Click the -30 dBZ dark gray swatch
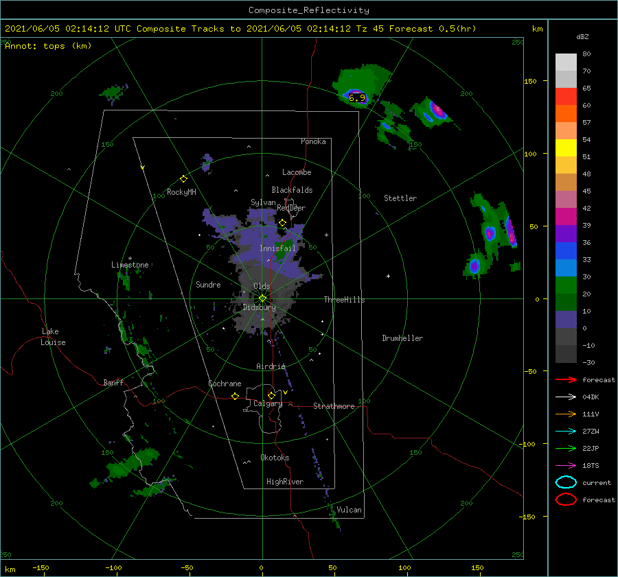The height and width of the screenshot is (577, 618). coord(566,354)
